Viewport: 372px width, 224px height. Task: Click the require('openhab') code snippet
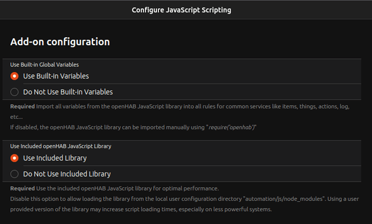[230, 127]
